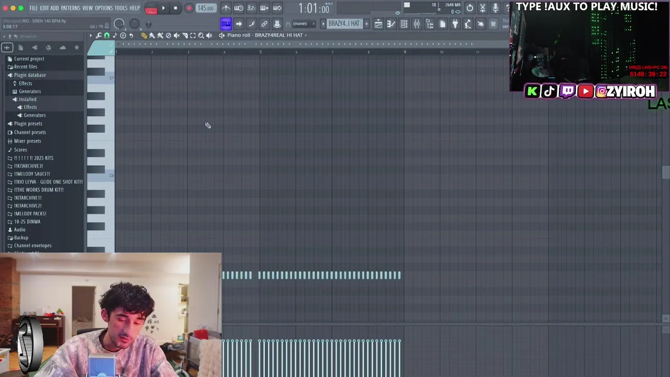
Task: Toggle typing keyboard to piano icon
Action: tap(226, 24)
